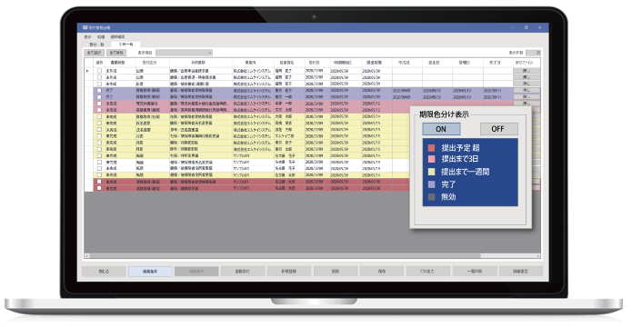
Task: Open the 処理 menu
Action: [101, 37]
